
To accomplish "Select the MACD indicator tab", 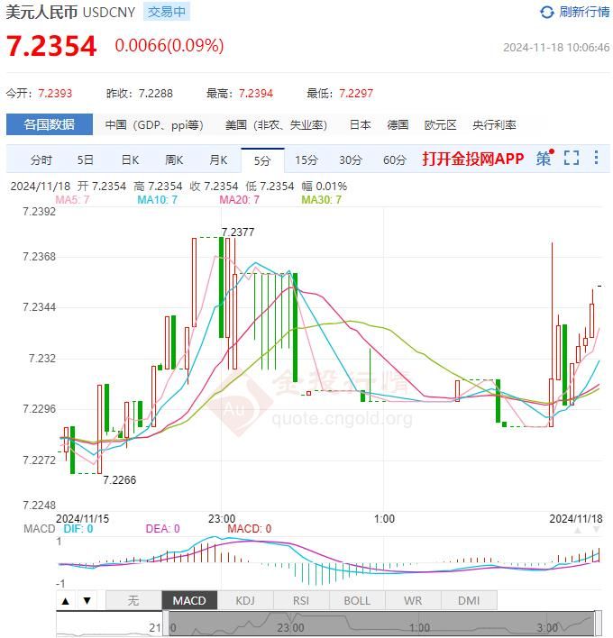I will pos(189,600).
